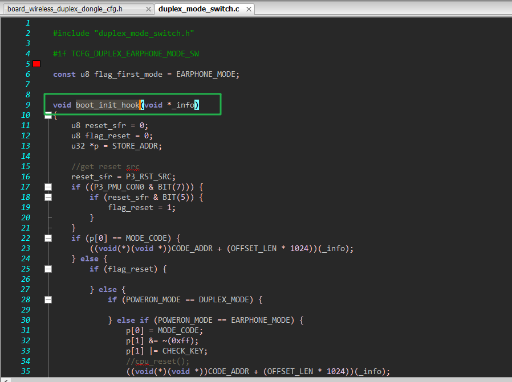
Task: Click the "duplex_mode_switch.h" include string
Action: pyautogui.click(x=144, y=33)
